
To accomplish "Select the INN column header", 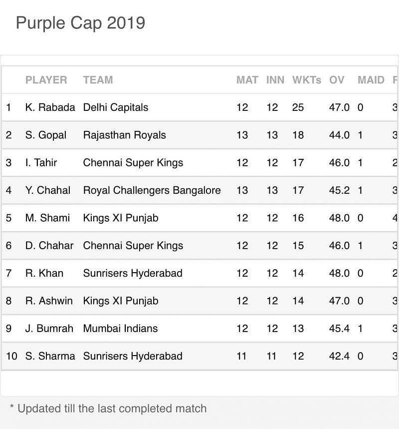I will tap(275, 80).
